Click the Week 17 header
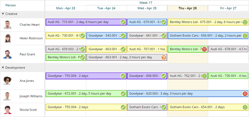Screen dimensions: 249x117 (x=146, y=3)
